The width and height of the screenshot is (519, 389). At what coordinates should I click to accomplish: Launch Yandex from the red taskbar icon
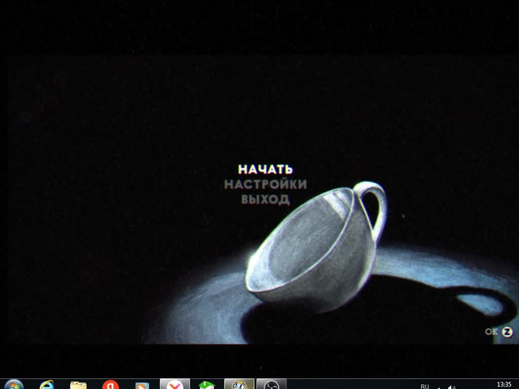(110, 385)
